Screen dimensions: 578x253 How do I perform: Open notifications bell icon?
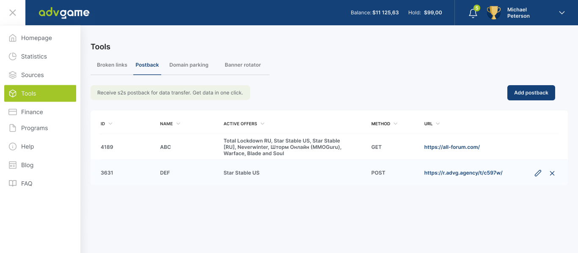point(473,13)
